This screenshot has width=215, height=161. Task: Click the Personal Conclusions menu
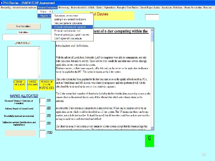pos(47,7)
